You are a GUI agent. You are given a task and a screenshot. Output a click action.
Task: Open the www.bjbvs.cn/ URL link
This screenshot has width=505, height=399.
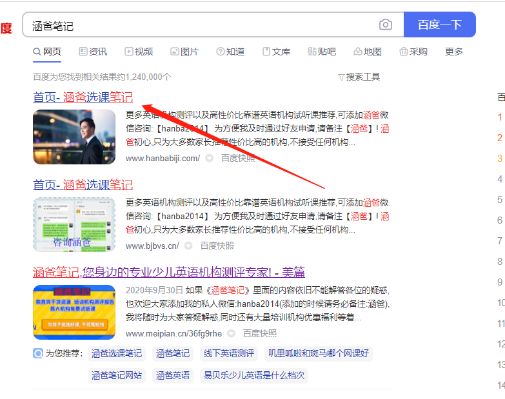click(x=152, y=246)
